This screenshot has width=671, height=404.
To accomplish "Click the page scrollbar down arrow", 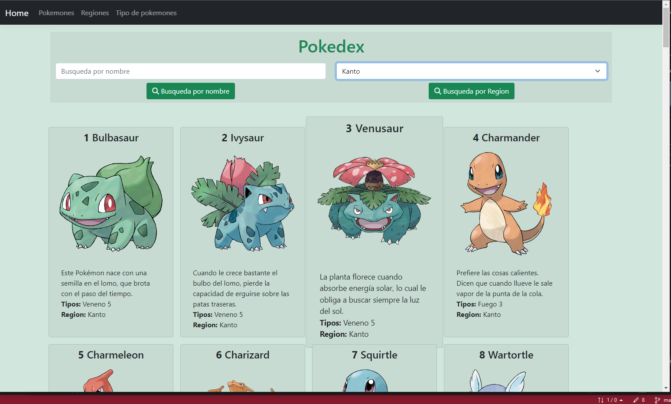I will pyautogui.click(x=666, y=388).
